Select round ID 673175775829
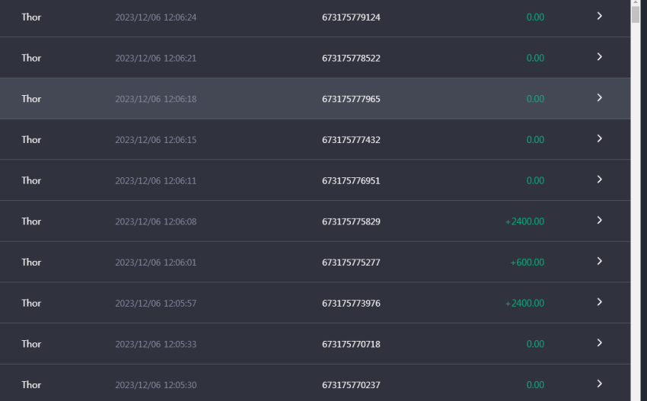The image size is (647, 401). click(351, 221)
